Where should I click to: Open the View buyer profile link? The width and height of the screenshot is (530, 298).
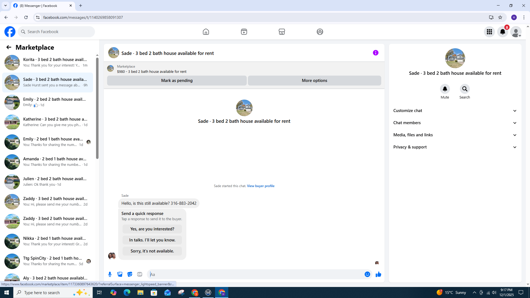(x=261, y=186)
